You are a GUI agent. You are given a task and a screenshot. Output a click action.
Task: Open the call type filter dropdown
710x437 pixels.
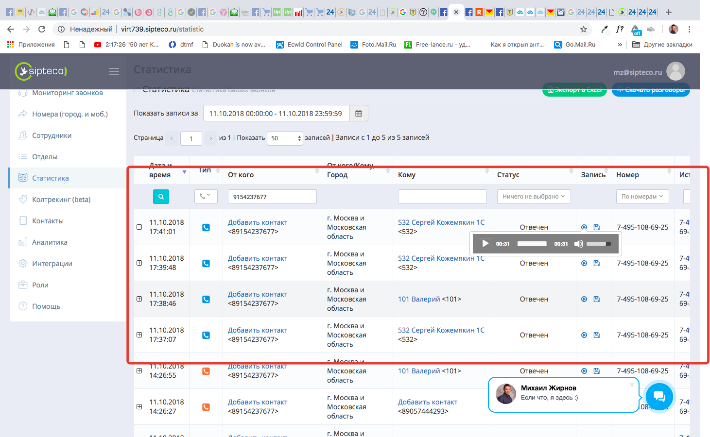click(x=206, y=196)
